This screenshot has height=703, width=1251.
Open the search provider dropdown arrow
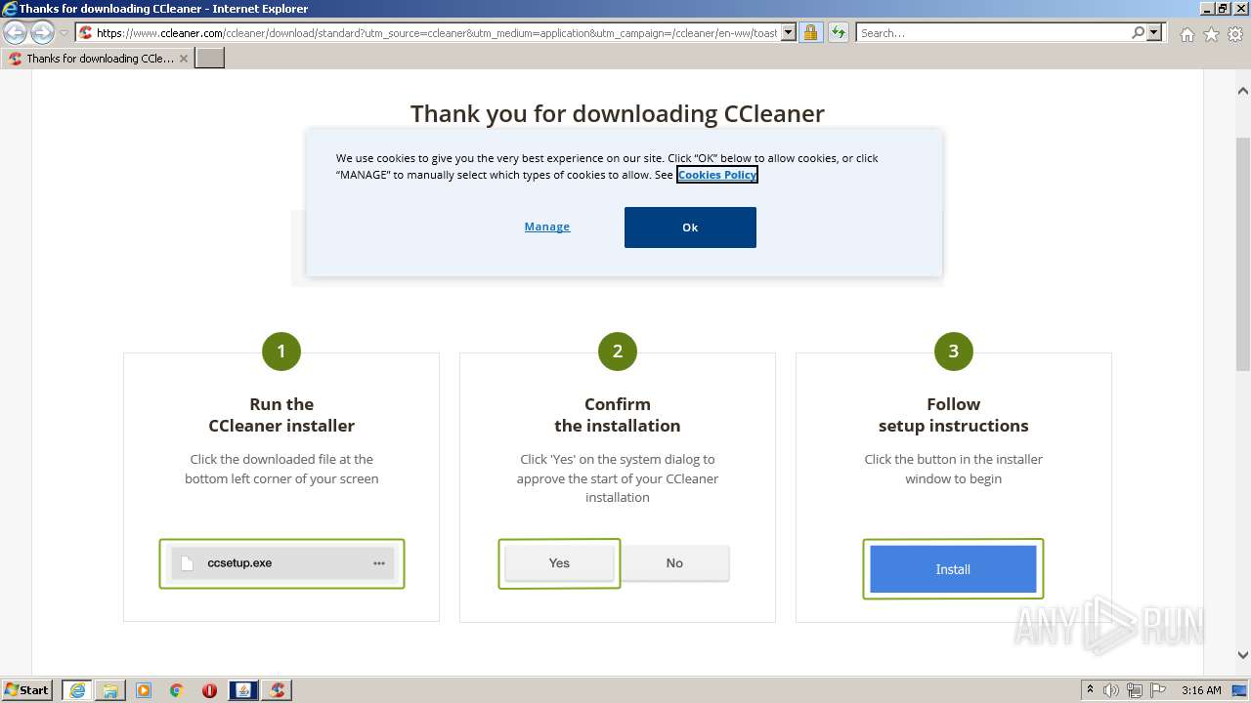[1154, 33]
